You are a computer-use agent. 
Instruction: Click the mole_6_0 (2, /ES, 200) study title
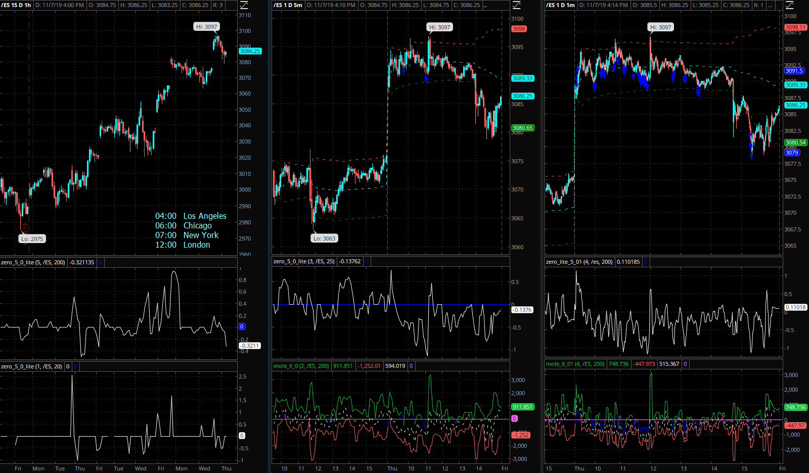point(301,366)
